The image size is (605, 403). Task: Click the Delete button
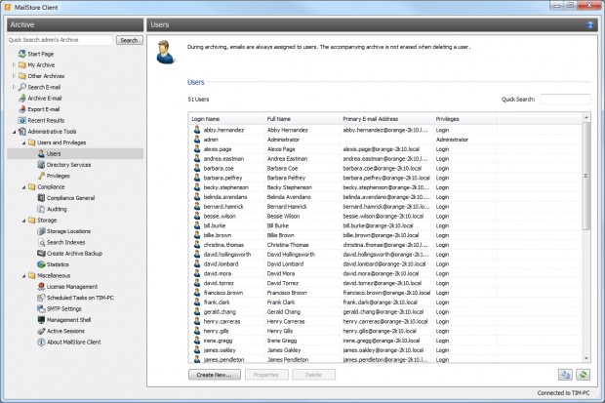click(313, 375)
